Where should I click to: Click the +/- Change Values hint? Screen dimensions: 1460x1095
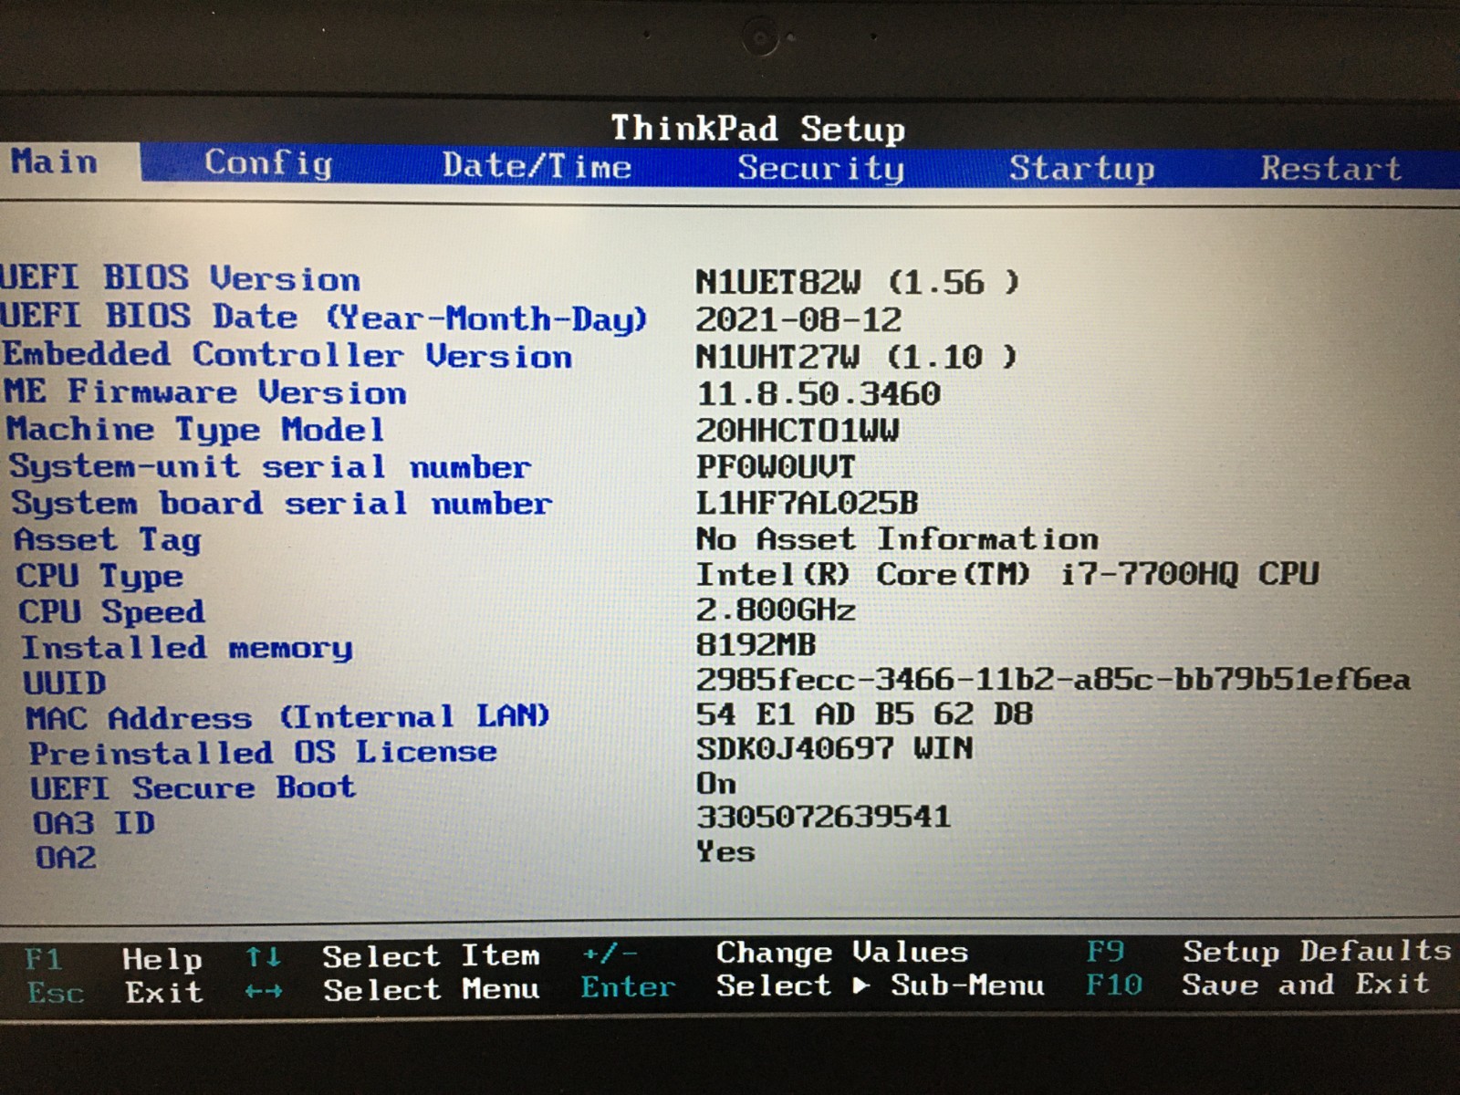775,954
